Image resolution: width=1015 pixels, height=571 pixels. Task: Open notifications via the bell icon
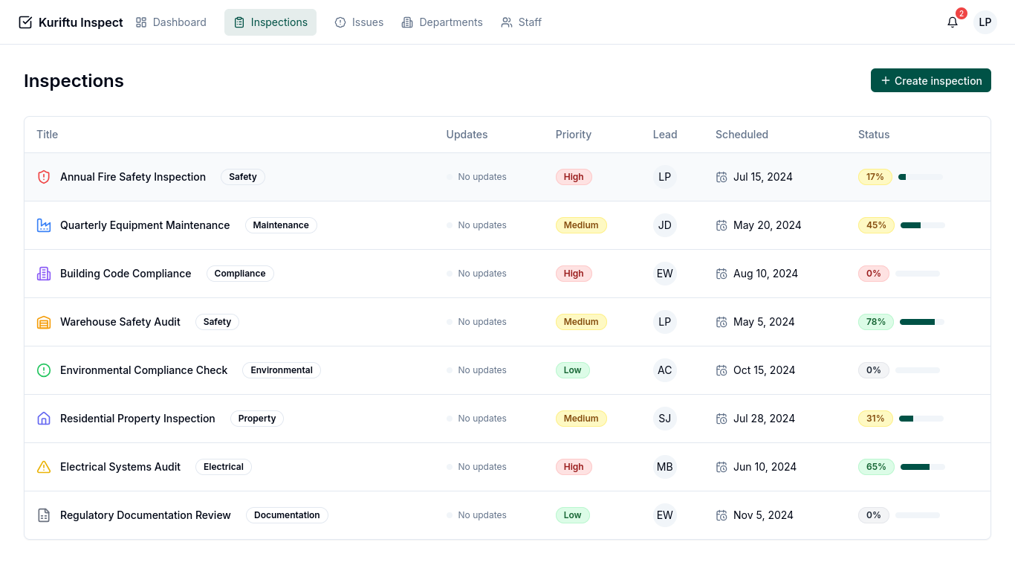tap(953, 22)
